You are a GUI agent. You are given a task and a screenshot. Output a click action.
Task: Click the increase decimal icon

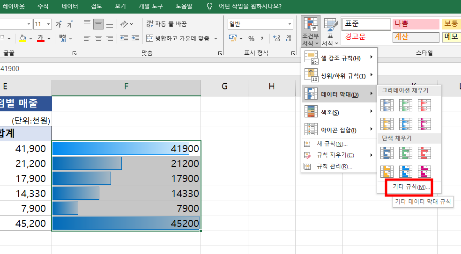click(x=276, y=38)
